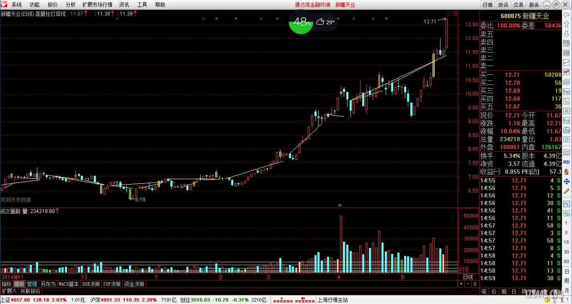Click the RSI indicator sidebar icon
Viewport: 572px width, 304px height.
tap(567, 162)
